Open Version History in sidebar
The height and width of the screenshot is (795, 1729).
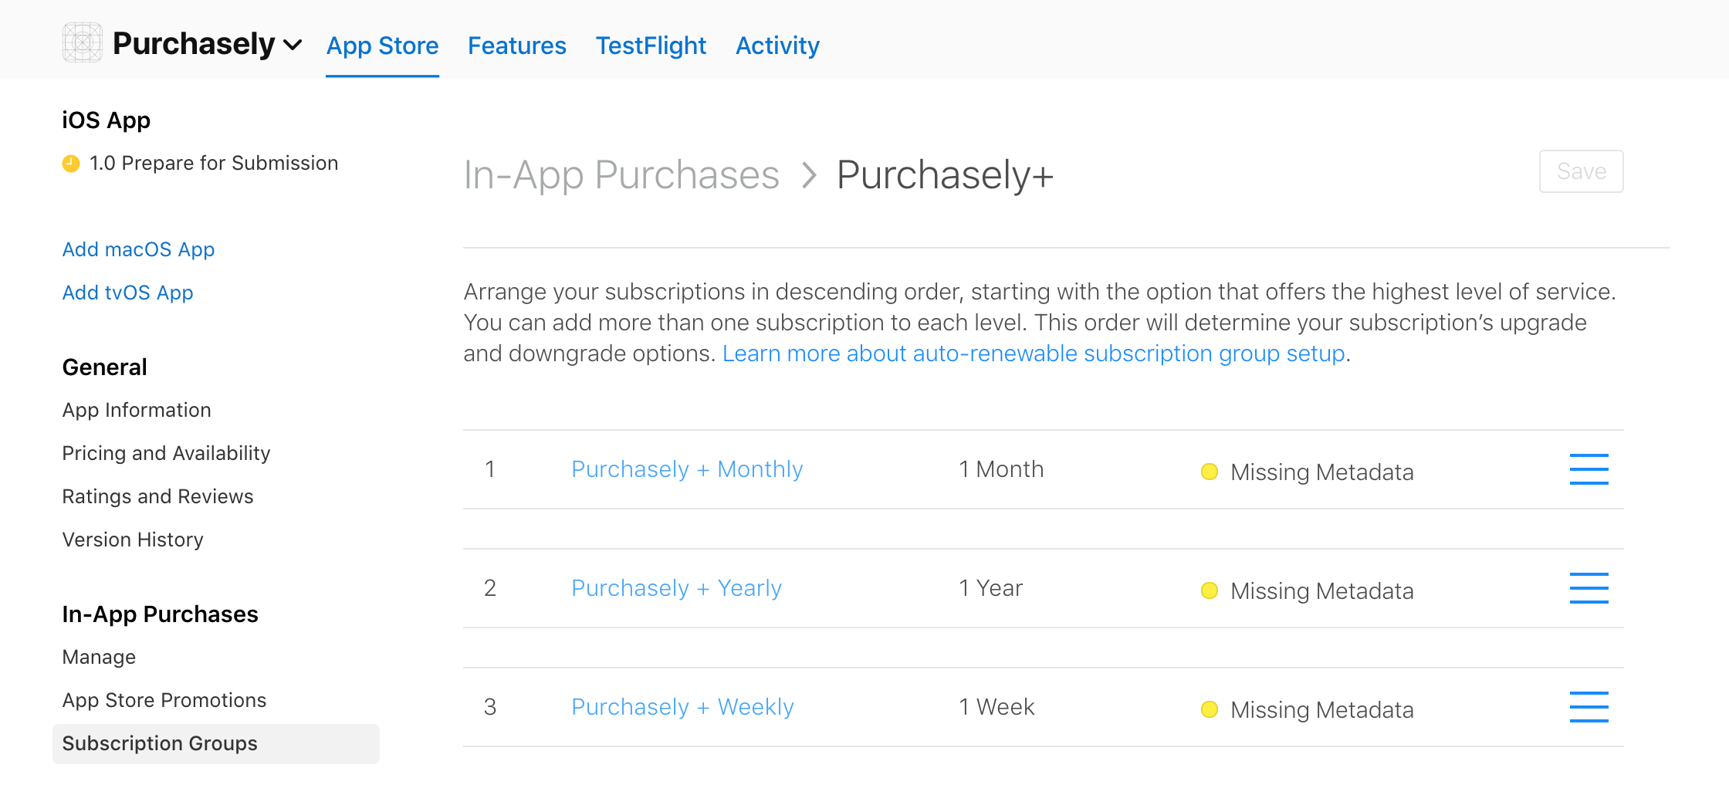tap(133, 540)
